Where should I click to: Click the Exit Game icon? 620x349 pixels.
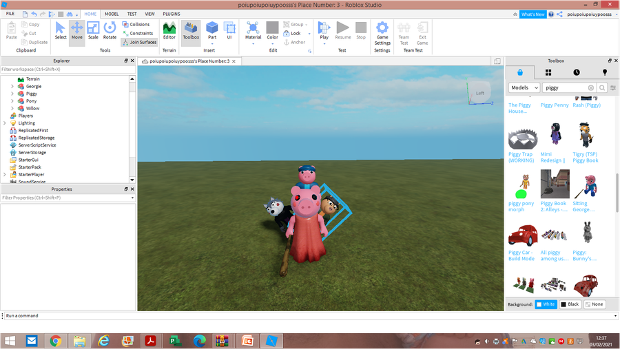(x=422, y=28)
